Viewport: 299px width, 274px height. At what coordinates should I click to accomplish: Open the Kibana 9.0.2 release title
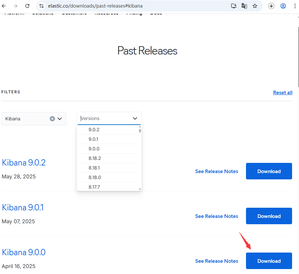24,163
